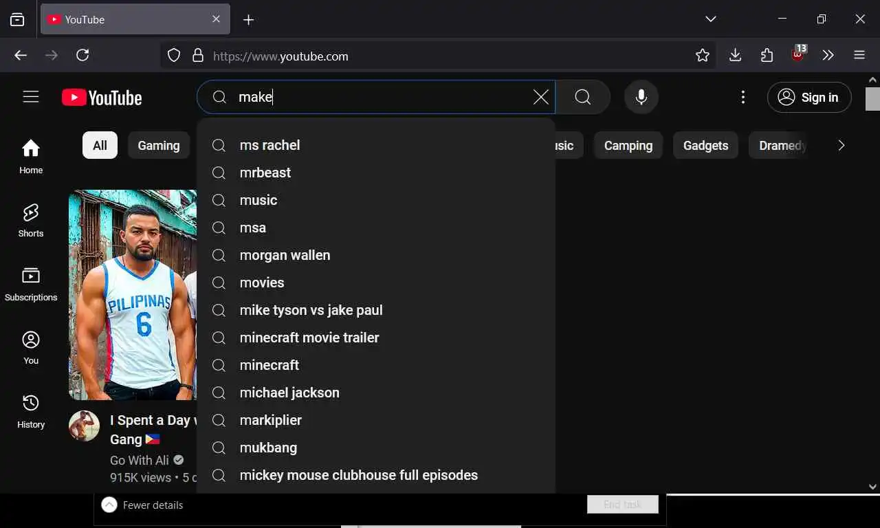Open the browser application menu

[x=859, y=55]
